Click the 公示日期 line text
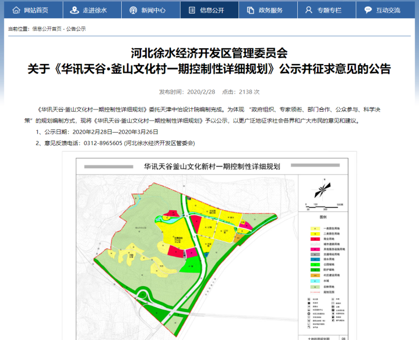This screenshot has height=340, width=419. pyautogui.click(x=97, y=132)
